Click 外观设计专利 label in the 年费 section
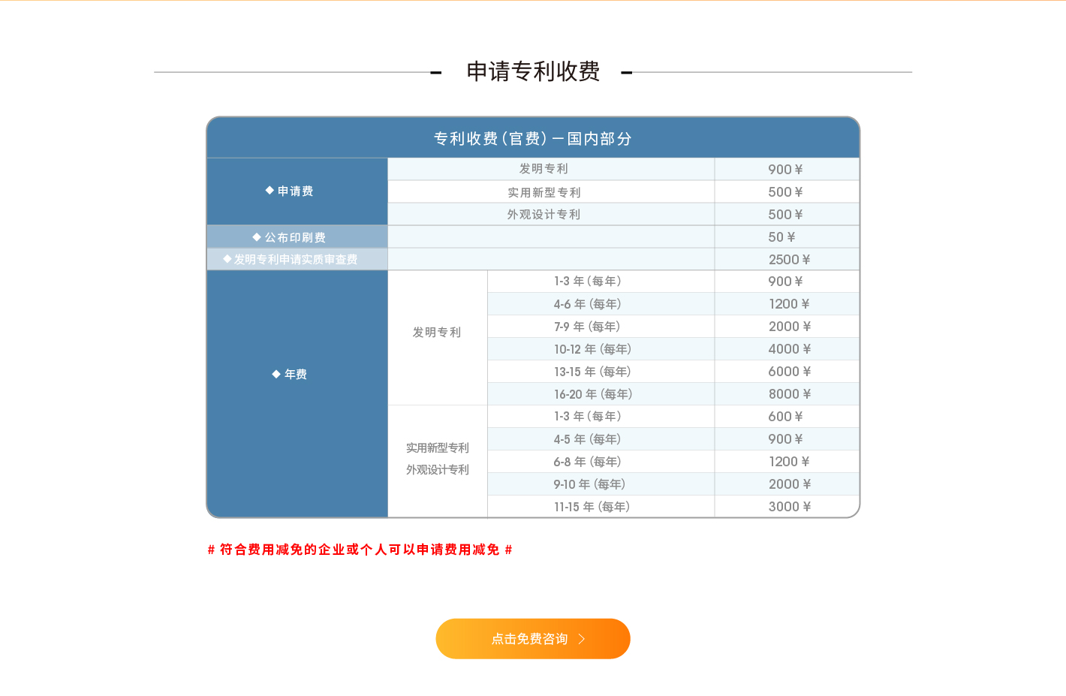The height and width of the screenshot is (696, 1066). pos(438,469)
